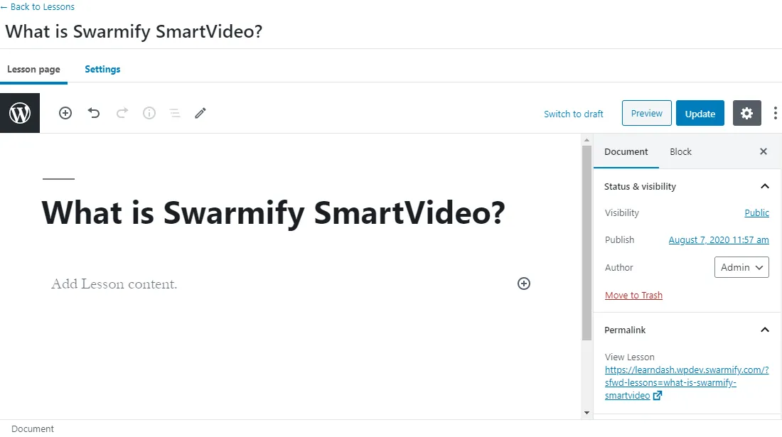Select the Tools pencil icon
Viewport: 782px width, 437px height.
pyautogui.click(x=200, y=113)
